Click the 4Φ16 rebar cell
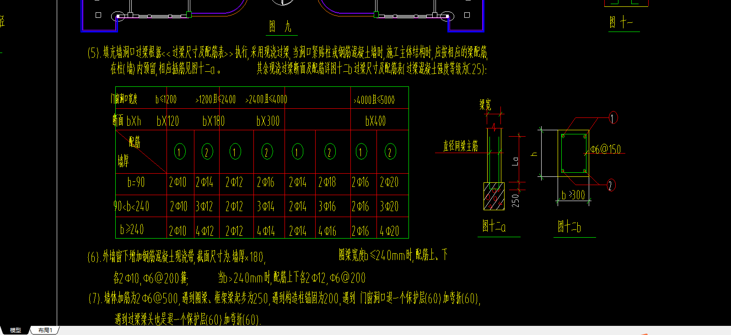The width and height of the screenshot is (731, 335). click(328, 231)
